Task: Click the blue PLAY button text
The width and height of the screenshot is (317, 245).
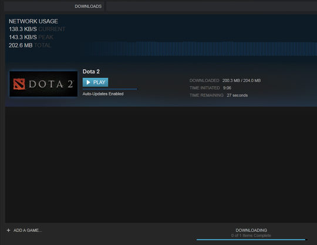Action: [x=99, y=82]
